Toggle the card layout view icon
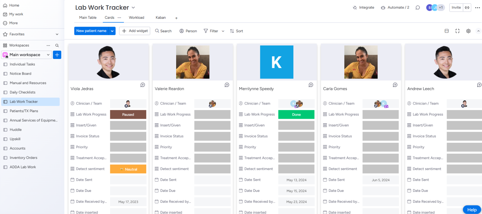The image size is (482, 214). [x=446, y=31]
